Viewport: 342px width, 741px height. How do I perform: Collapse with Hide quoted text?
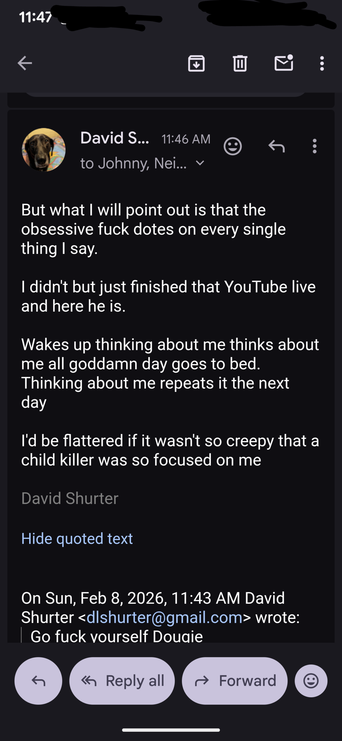coord(77,539)
